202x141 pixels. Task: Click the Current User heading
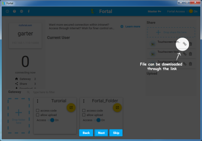(x=58, y=38)
